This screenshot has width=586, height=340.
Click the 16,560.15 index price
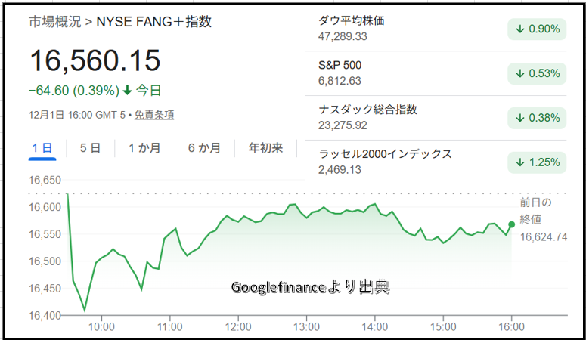pos(95,60)
